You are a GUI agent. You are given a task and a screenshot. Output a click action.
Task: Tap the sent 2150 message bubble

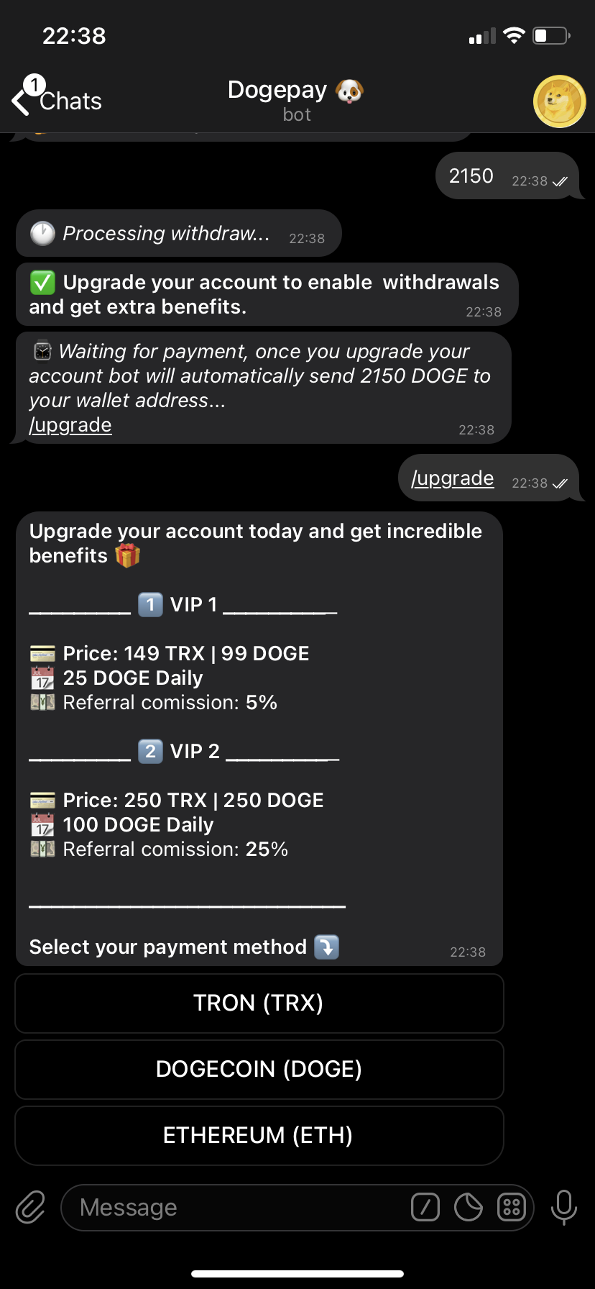point(471,176)
